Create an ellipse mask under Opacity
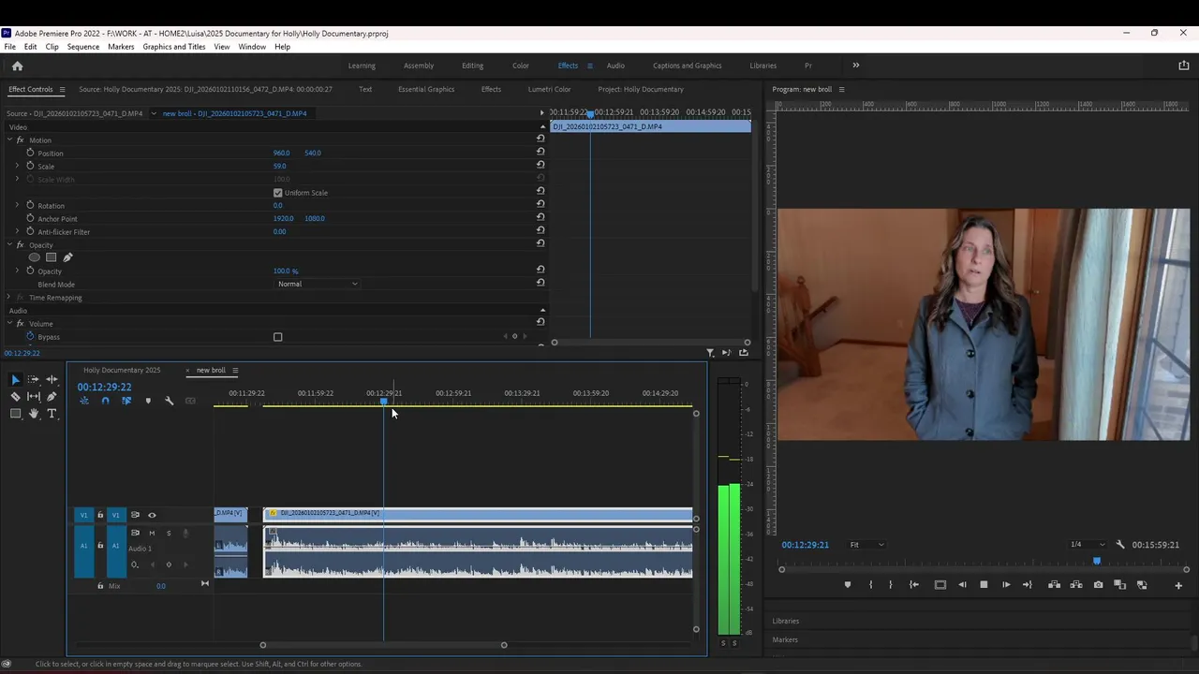The image size is (1199, 674). click(x=35, y=257)
